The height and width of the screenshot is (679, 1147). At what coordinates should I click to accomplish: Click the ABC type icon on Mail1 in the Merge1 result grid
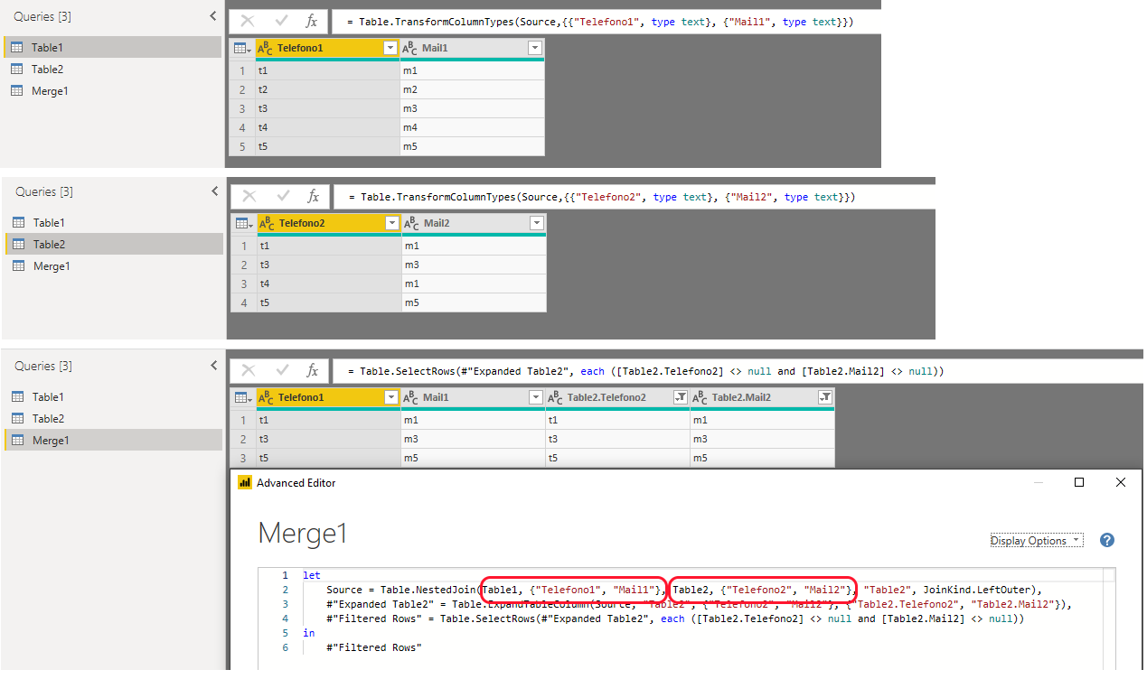[410, 397]
